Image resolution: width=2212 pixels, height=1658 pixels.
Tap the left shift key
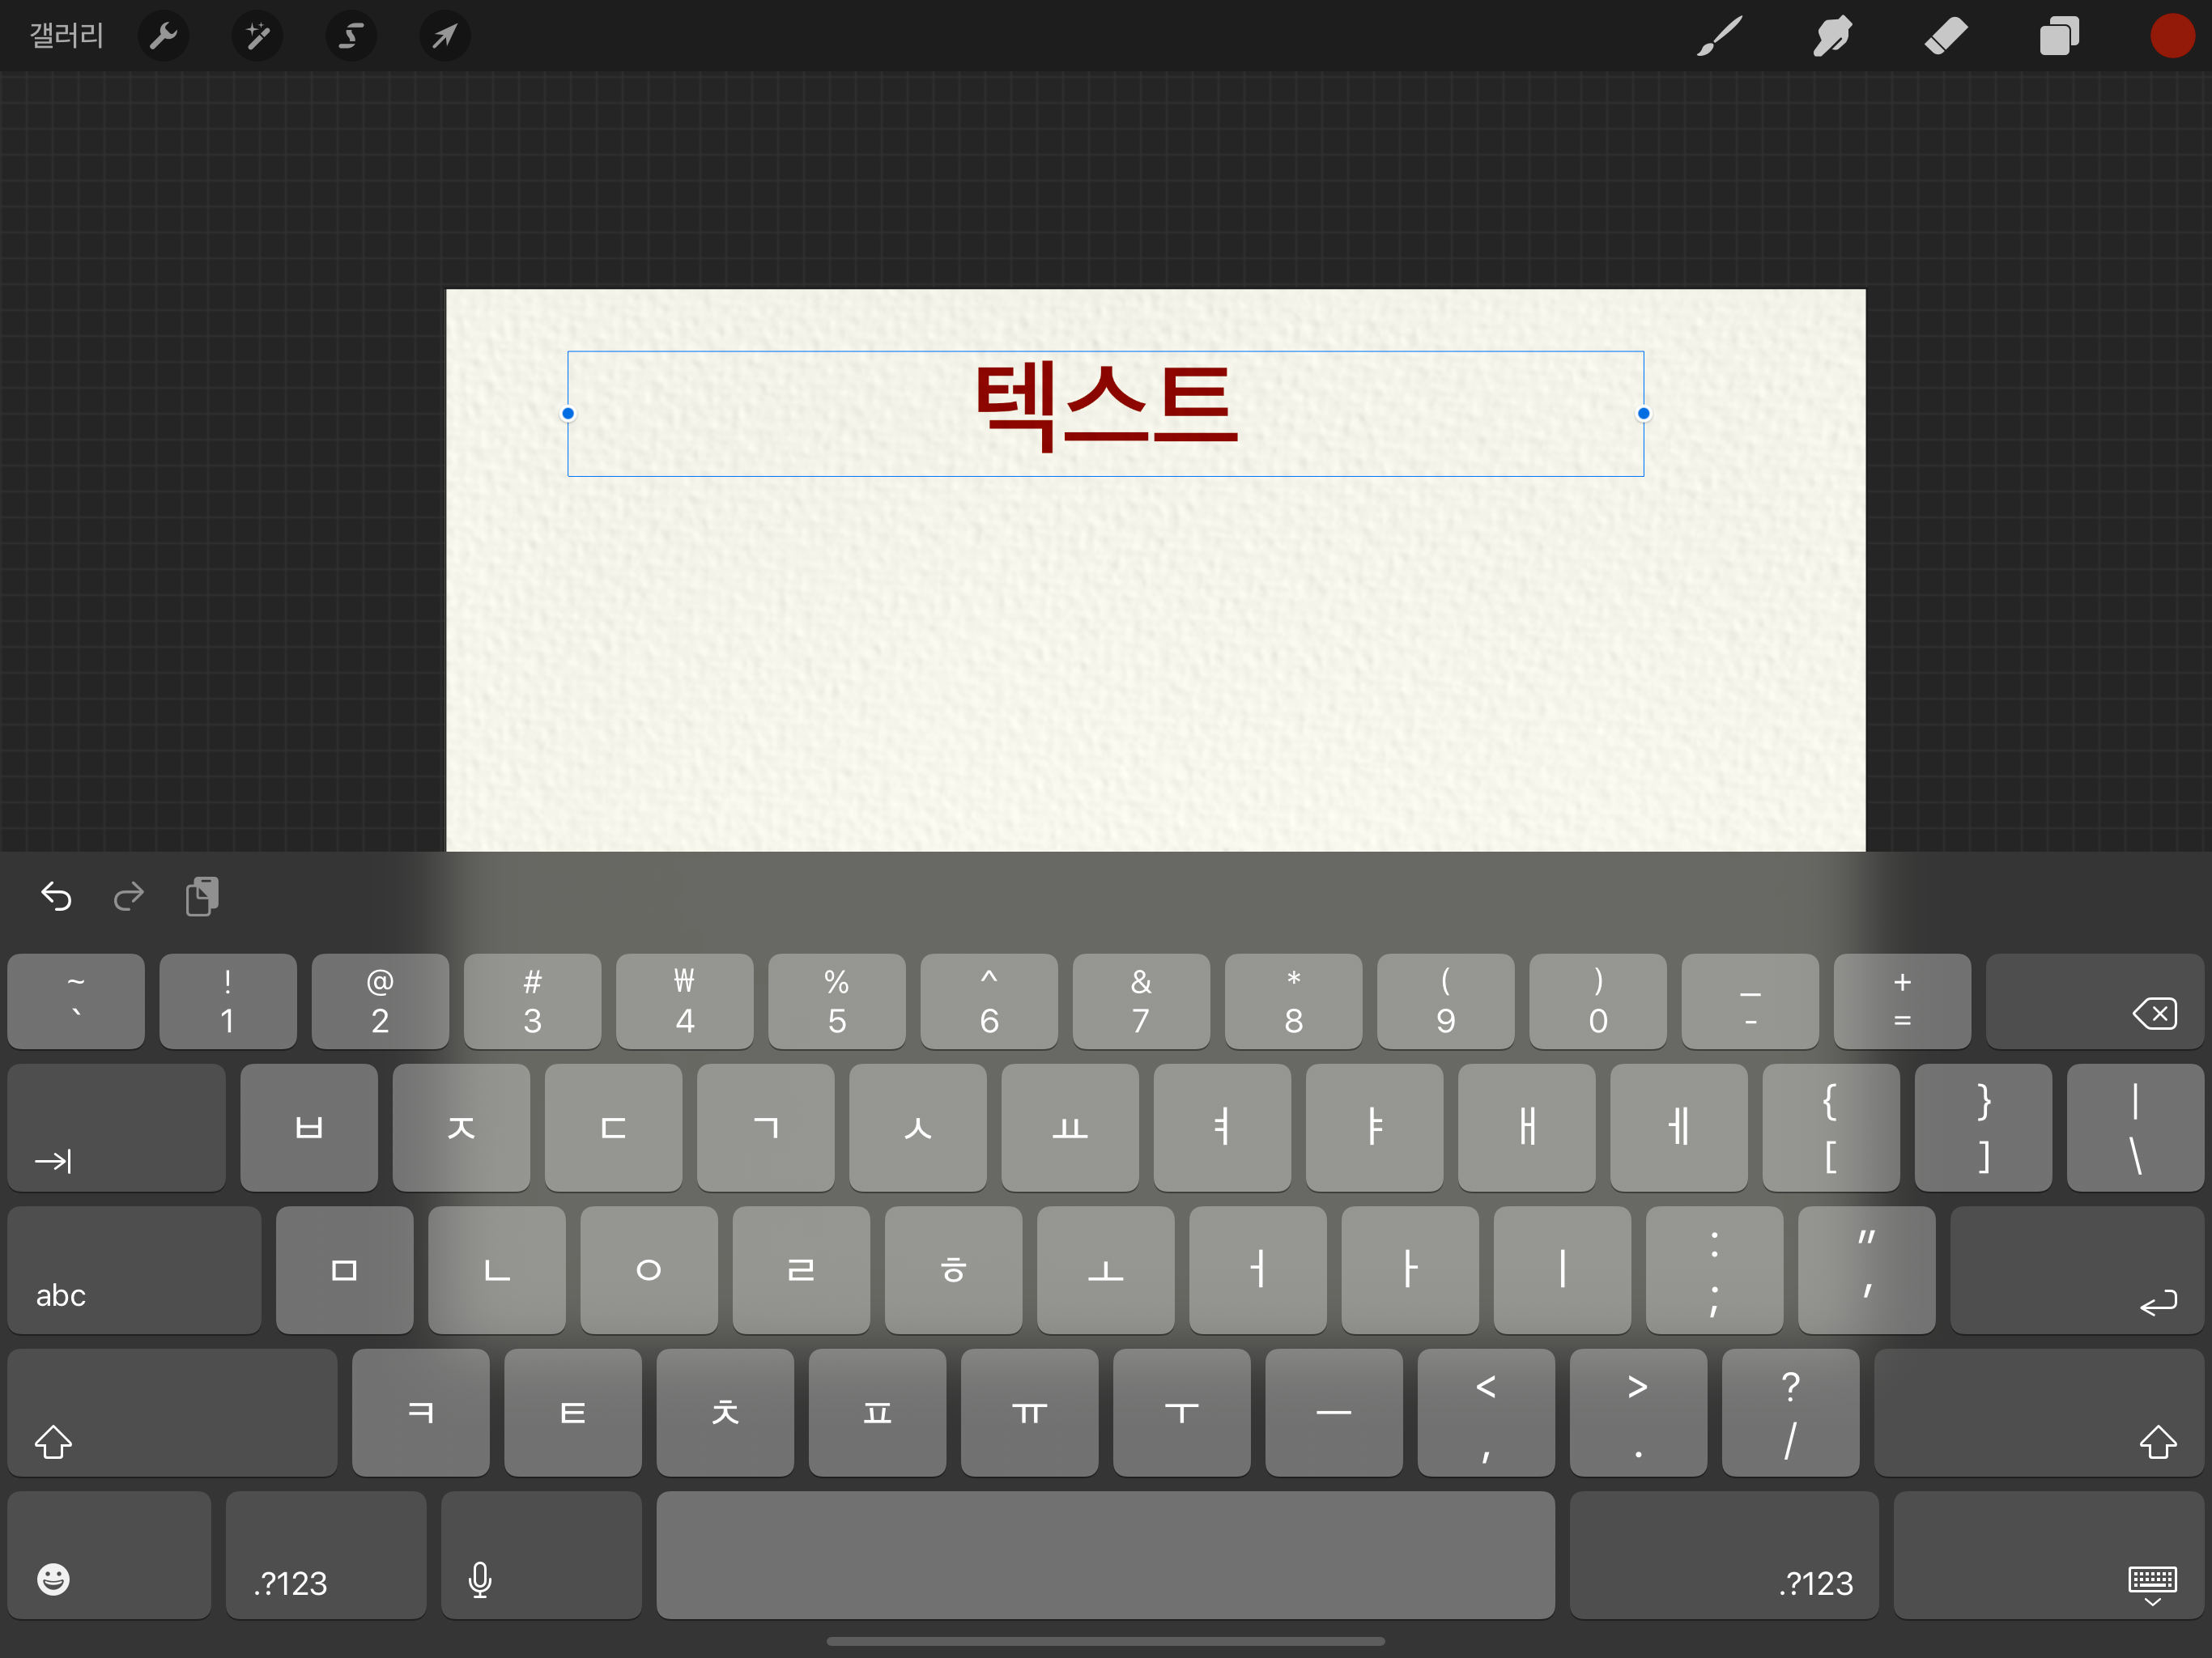point(173,1412)
